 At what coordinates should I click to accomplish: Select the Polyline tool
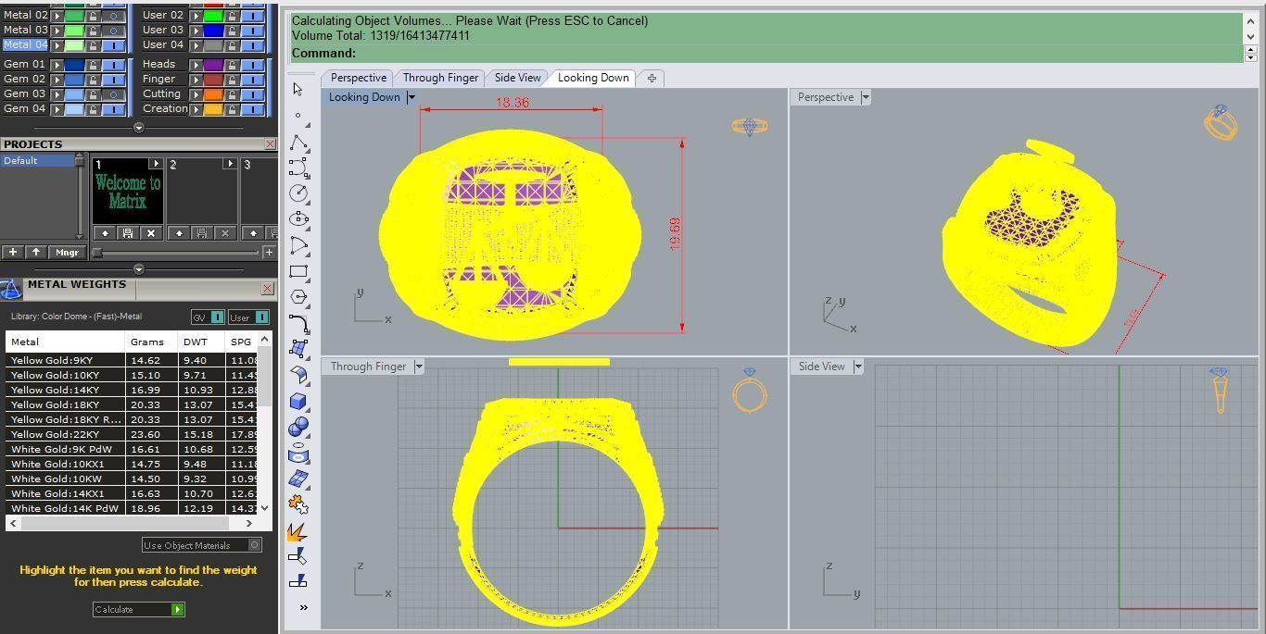(298, 142)
